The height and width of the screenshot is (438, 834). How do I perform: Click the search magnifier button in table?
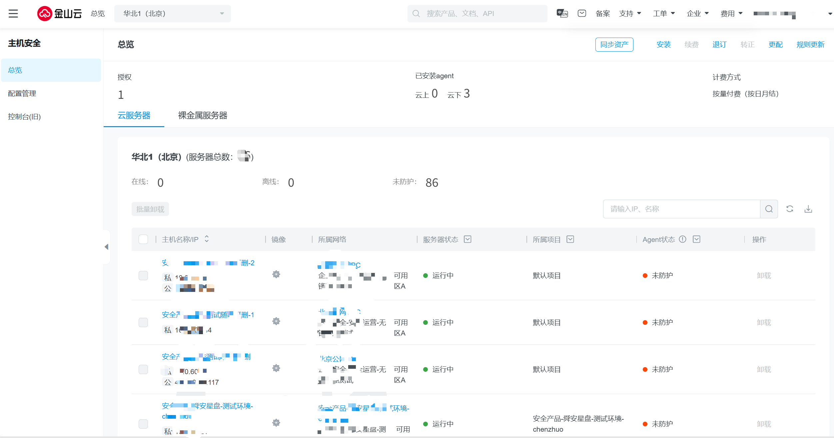point(769,209)
